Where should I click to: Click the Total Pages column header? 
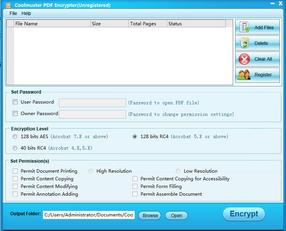148,23
